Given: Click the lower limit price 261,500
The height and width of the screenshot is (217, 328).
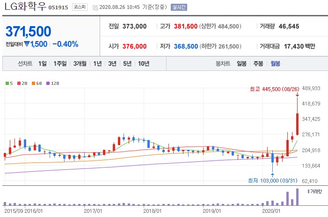Looking at the screenshot, I should (x=229, y=46).
